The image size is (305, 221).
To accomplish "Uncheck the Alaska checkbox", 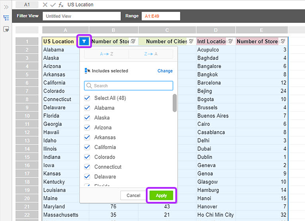I will point(87,118).
